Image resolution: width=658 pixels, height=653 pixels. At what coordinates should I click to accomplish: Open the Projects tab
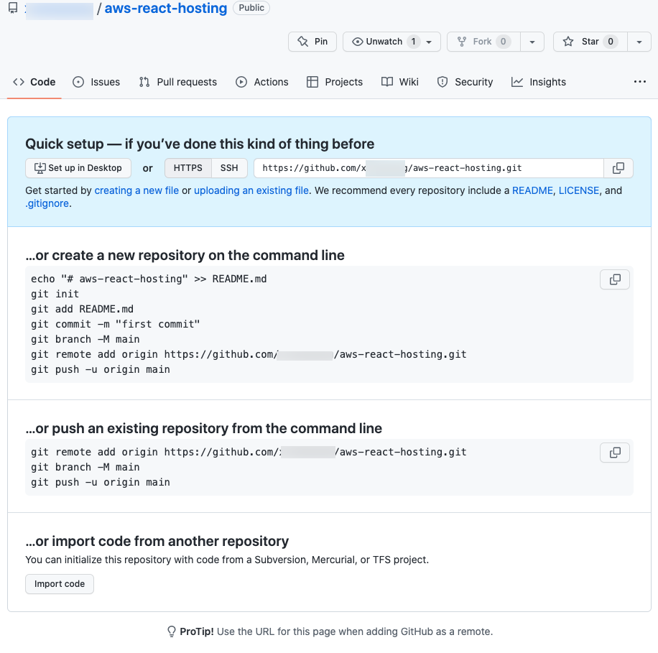335,82
